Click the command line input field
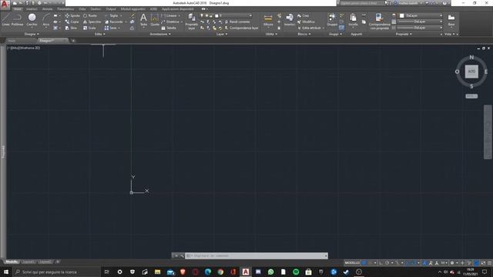This screenshot has width=493, height=277. click(x=257, y=255)
